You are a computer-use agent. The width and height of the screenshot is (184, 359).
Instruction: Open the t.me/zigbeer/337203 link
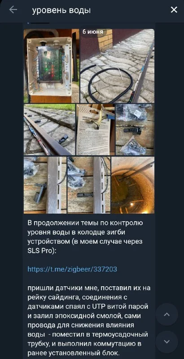pos(72,269)
